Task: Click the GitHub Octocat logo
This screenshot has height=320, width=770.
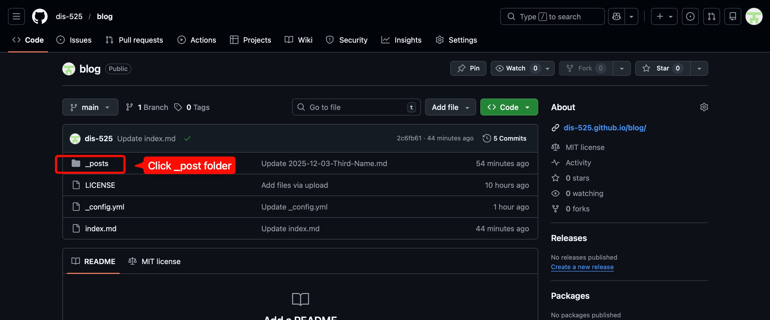Action: click(40, 16)
